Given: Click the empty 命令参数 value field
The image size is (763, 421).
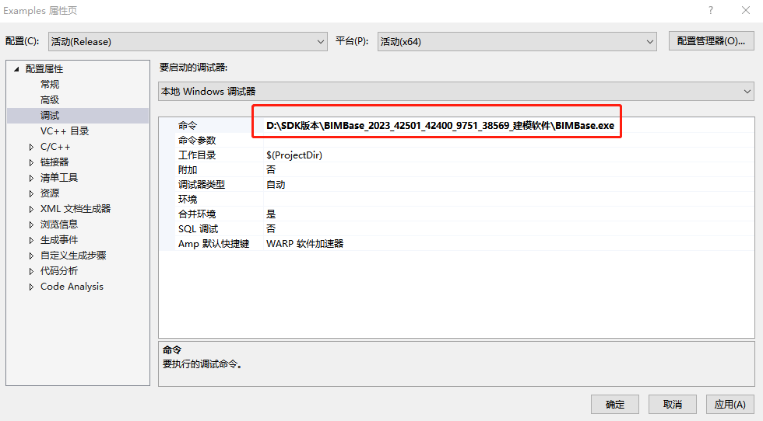Looking at the screenshot, I should tap(508, 141).
